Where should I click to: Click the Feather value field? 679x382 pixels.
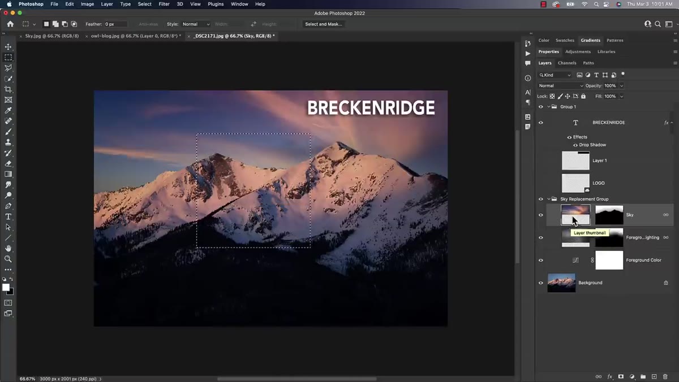pos(116,24)
